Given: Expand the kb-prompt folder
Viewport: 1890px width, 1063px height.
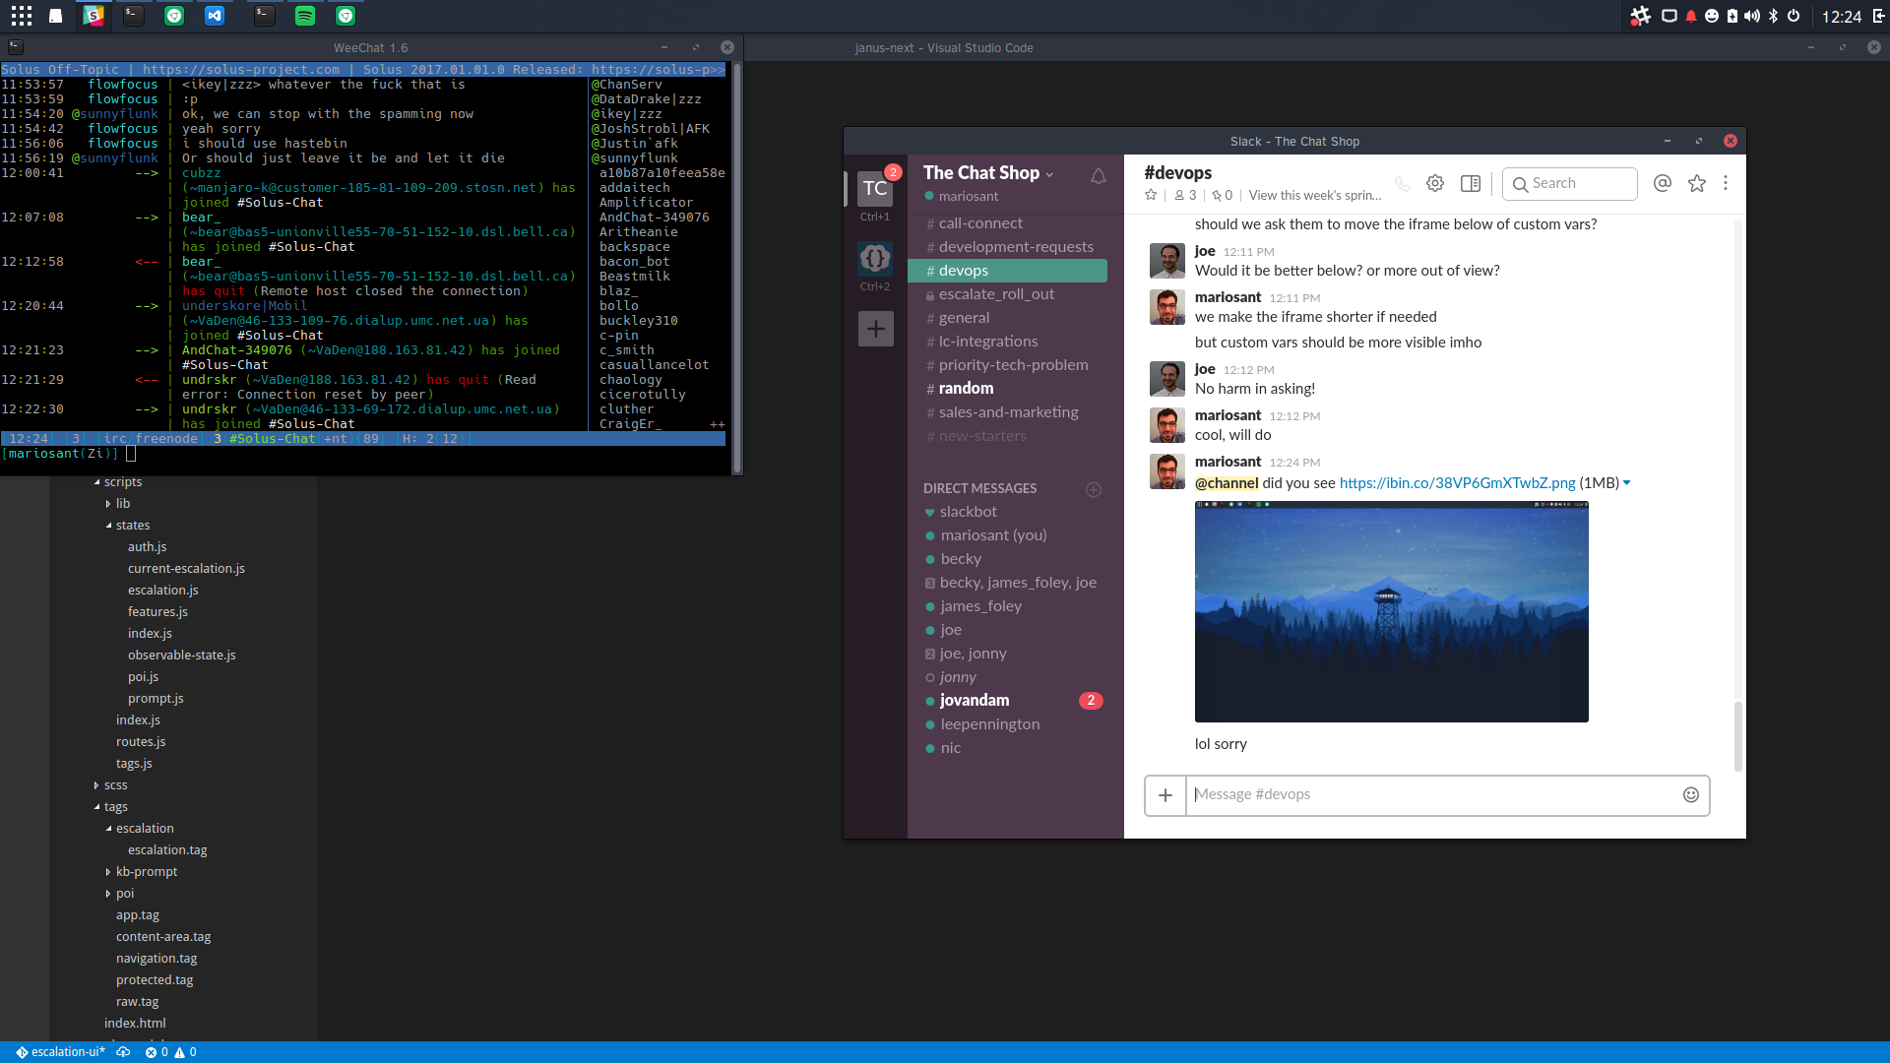Looking at the screenshot, I should click(108, 872).
